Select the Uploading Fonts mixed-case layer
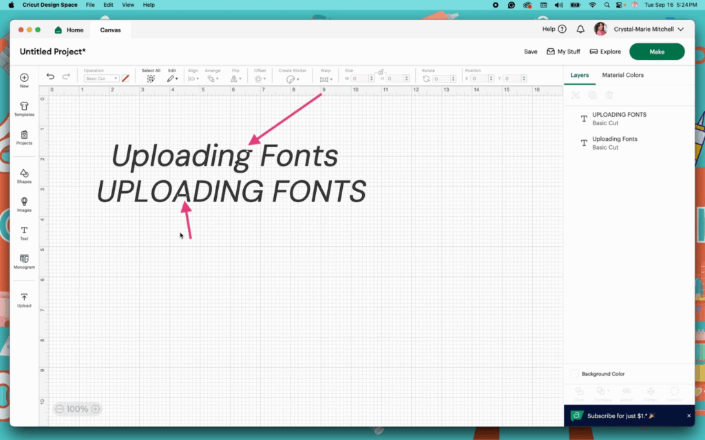This screenshot has width=705, height=440. (x=629, y=143)
